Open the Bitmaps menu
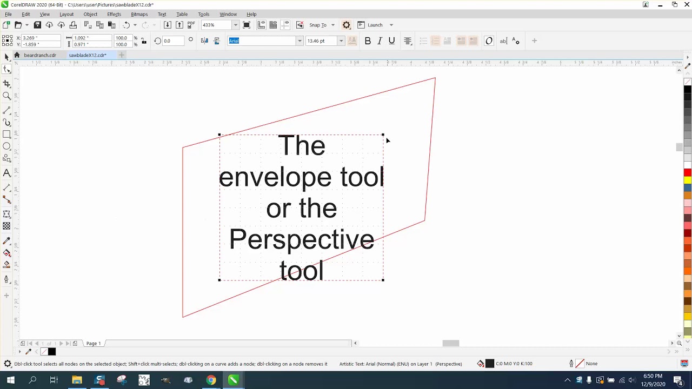The width and height of the screenshot is (692, 389). [x=139, y=14]
